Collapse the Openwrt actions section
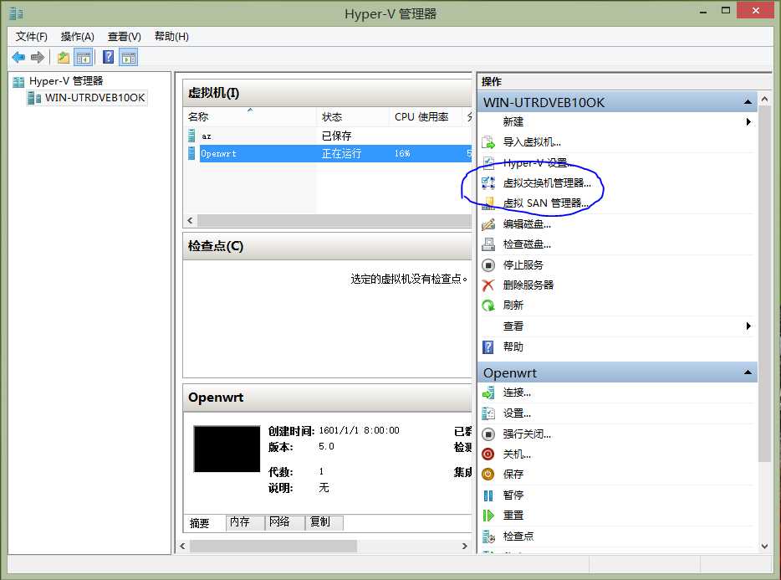Screen dimensions: 781x580 point(748,372)
